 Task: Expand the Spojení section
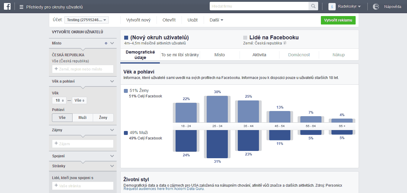[112, 156]
